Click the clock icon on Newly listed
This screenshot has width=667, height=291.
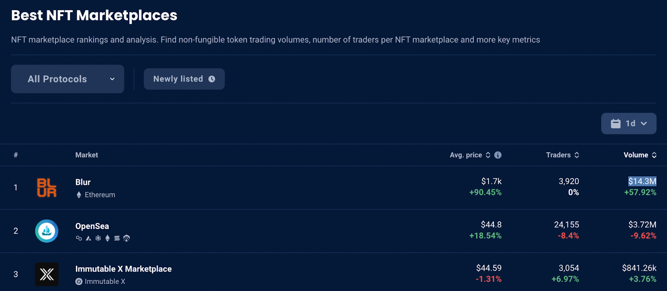[212, 79]
